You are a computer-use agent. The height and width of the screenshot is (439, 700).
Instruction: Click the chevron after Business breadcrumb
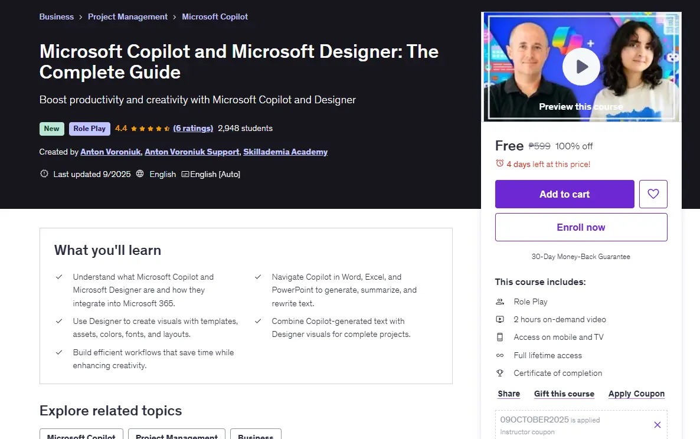coord(81,17)
